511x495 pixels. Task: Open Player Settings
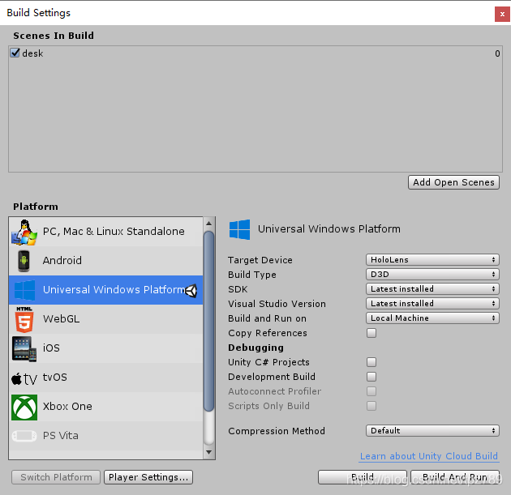[x=148, y=477]
